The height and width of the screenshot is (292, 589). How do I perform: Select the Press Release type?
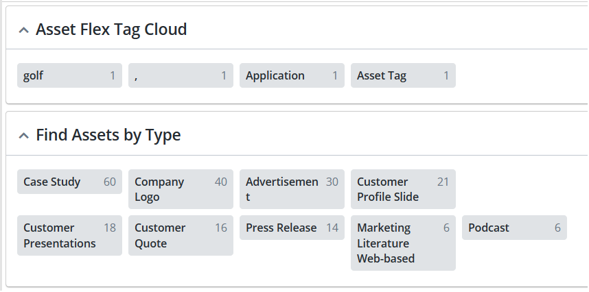coord(292,228)
